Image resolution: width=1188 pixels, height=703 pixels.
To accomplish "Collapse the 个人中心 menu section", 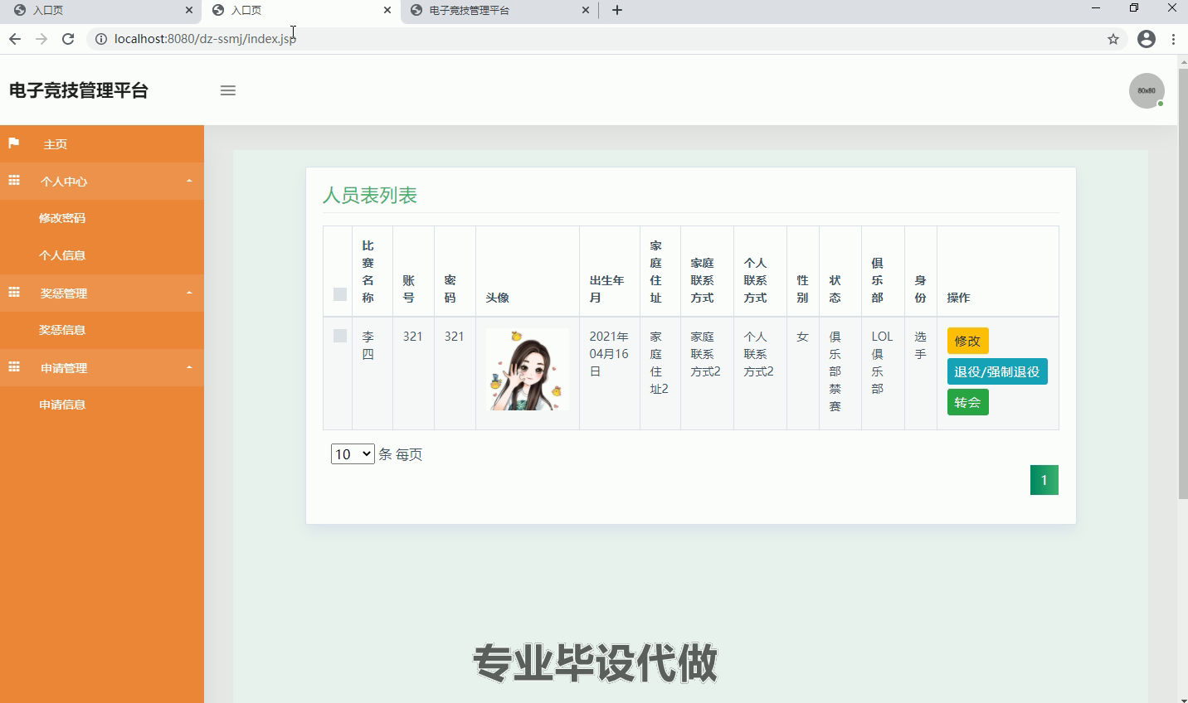I will point(189,181).
